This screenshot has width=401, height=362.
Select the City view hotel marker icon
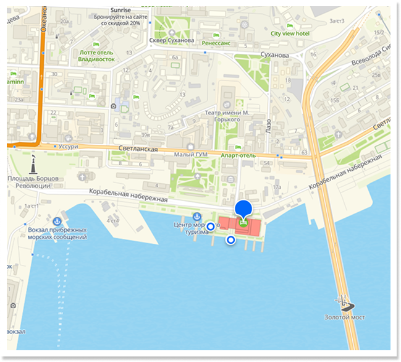pyautogui.click(x=290, y=25)
